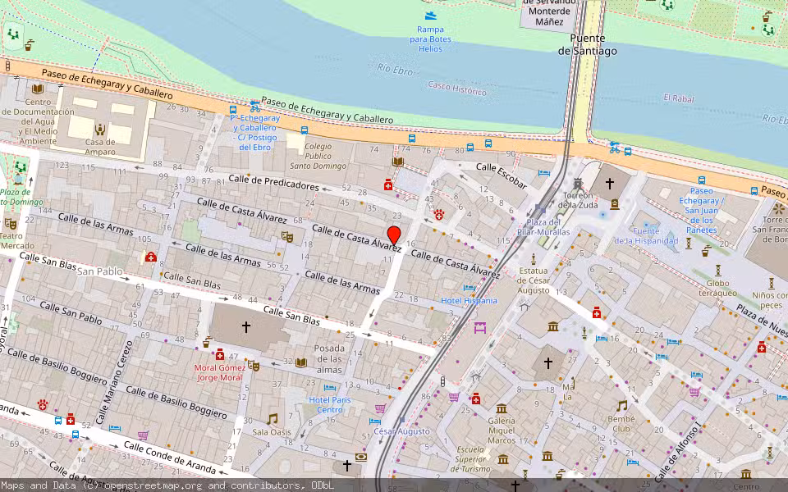Click the Rampa para Botes Helios label
The image size is (788, 492).
(x=430, y=39)
